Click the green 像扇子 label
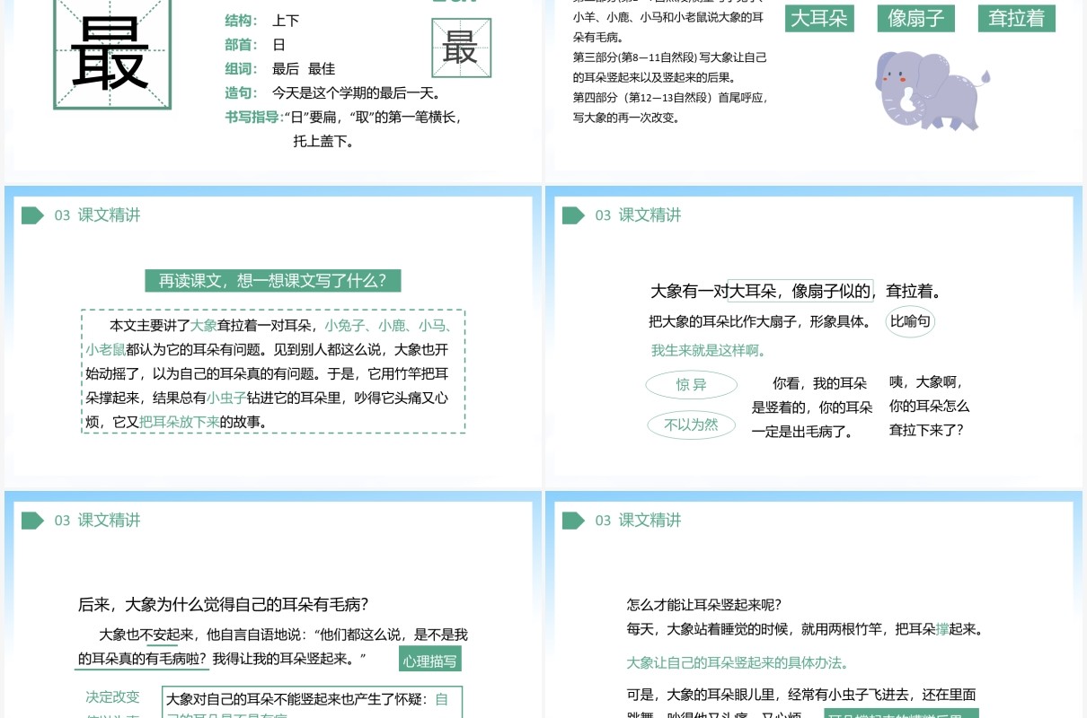The image size is (1087, 718). (x=915, y=18)
